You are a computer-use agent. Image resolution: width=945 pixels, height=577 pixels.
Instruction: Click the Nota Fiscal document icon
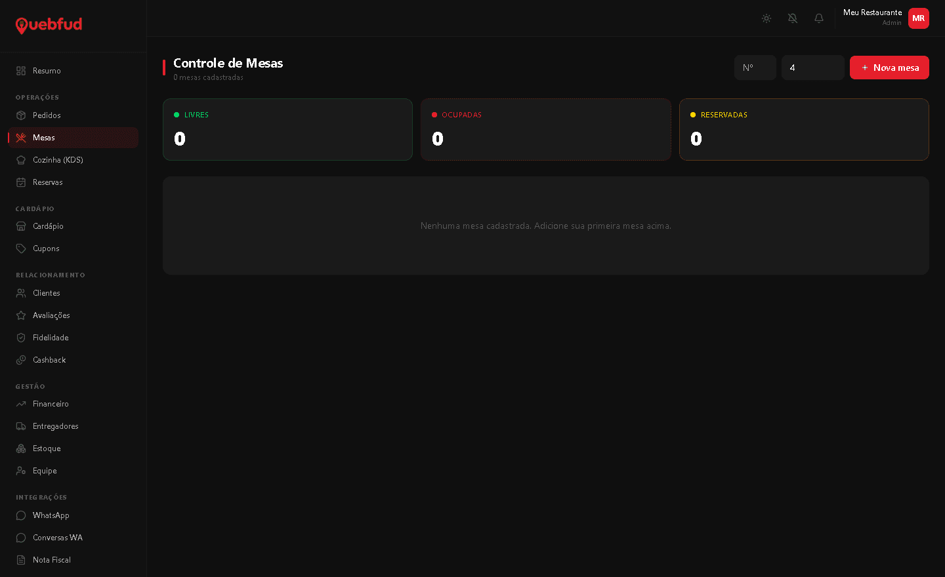(21, 560)
